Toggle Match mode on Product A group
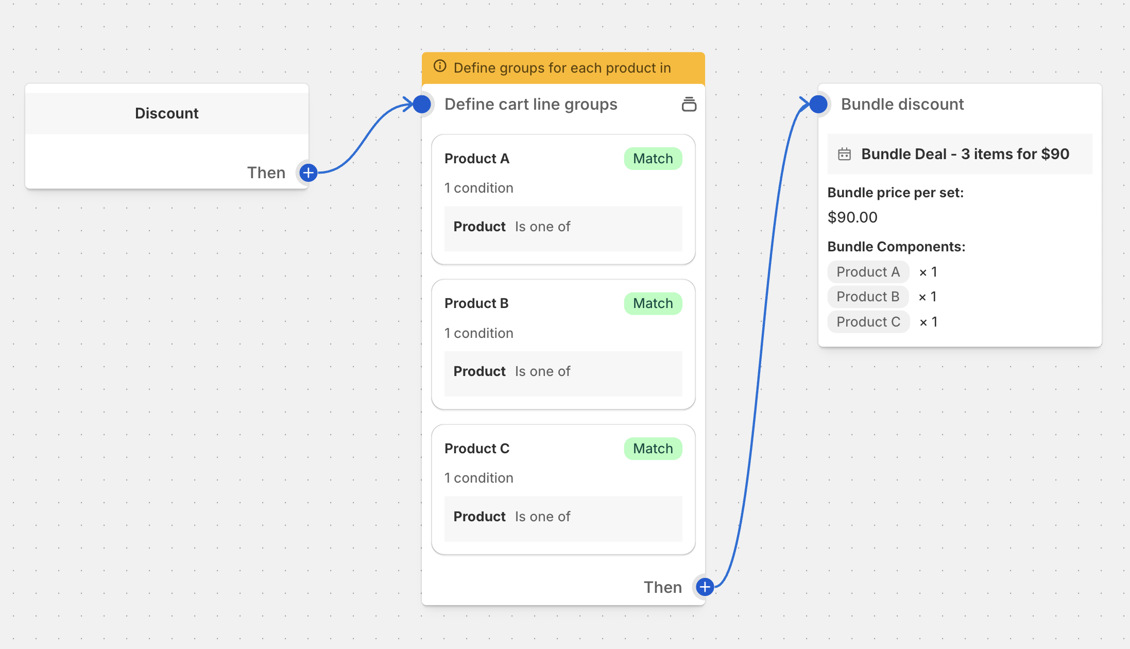This screenshot has width=1130, height=649. click(x=653, y=158)
